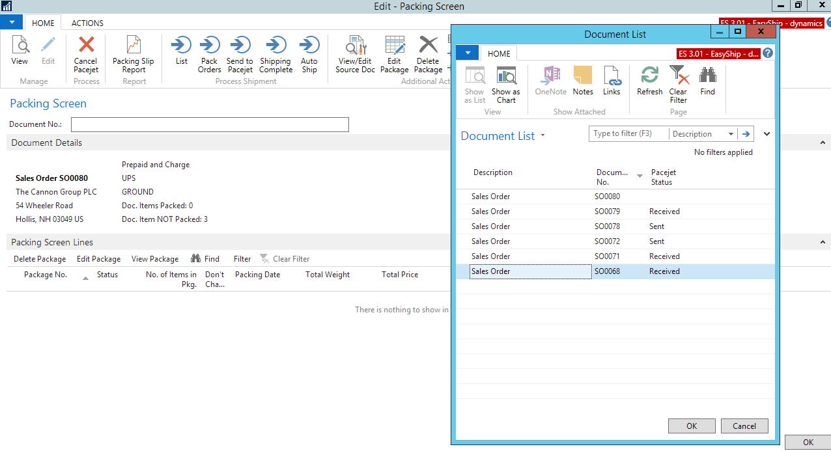Click the Total Price column header
The image size is (831, 451).
tap(400, 275)
